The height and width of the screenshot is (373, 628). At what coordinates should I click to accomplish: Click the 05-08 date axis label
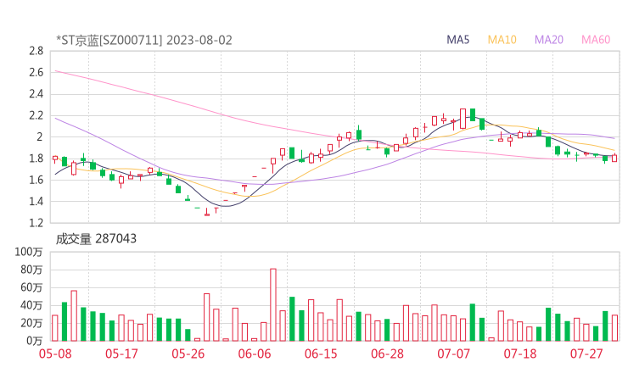point(55,354)
